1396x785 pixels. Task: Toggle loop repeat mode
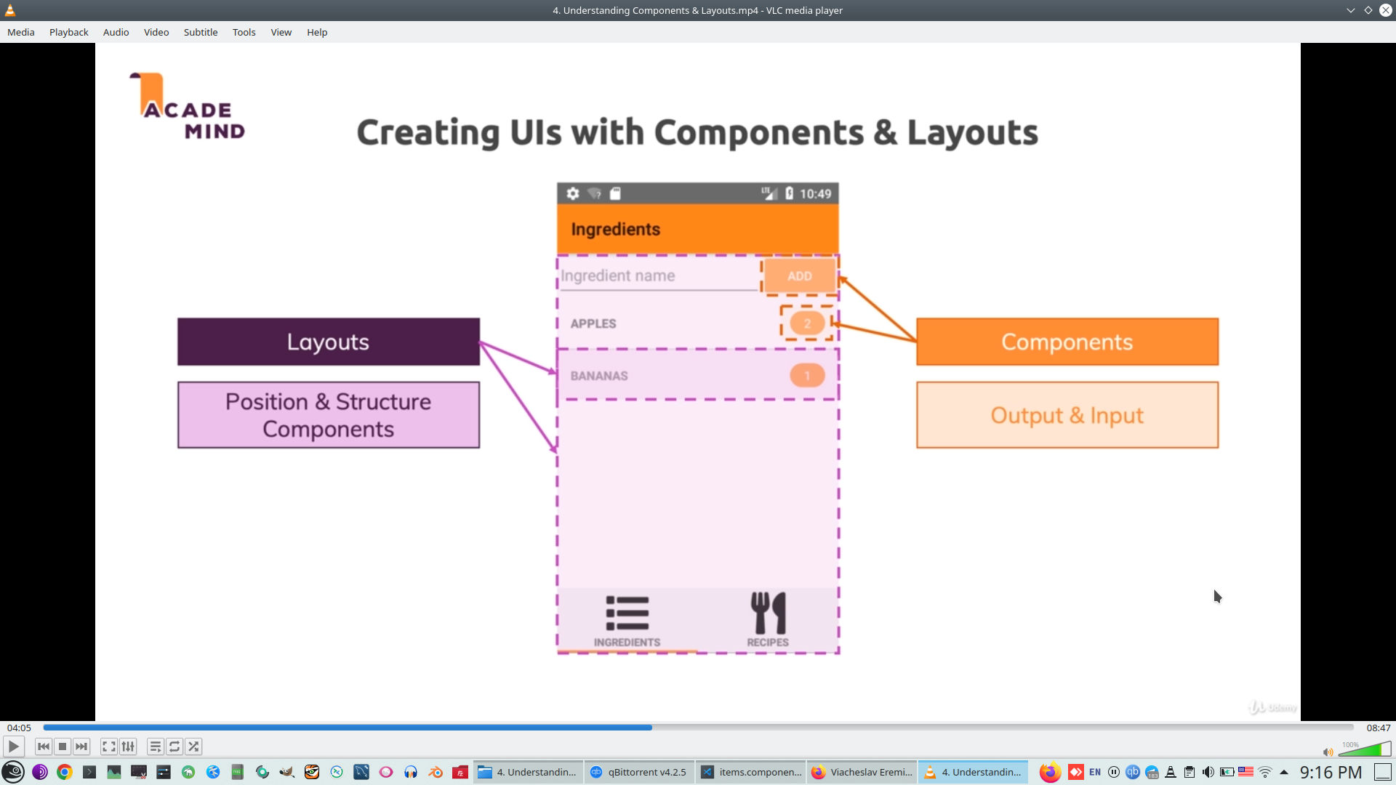coord(174,746)
